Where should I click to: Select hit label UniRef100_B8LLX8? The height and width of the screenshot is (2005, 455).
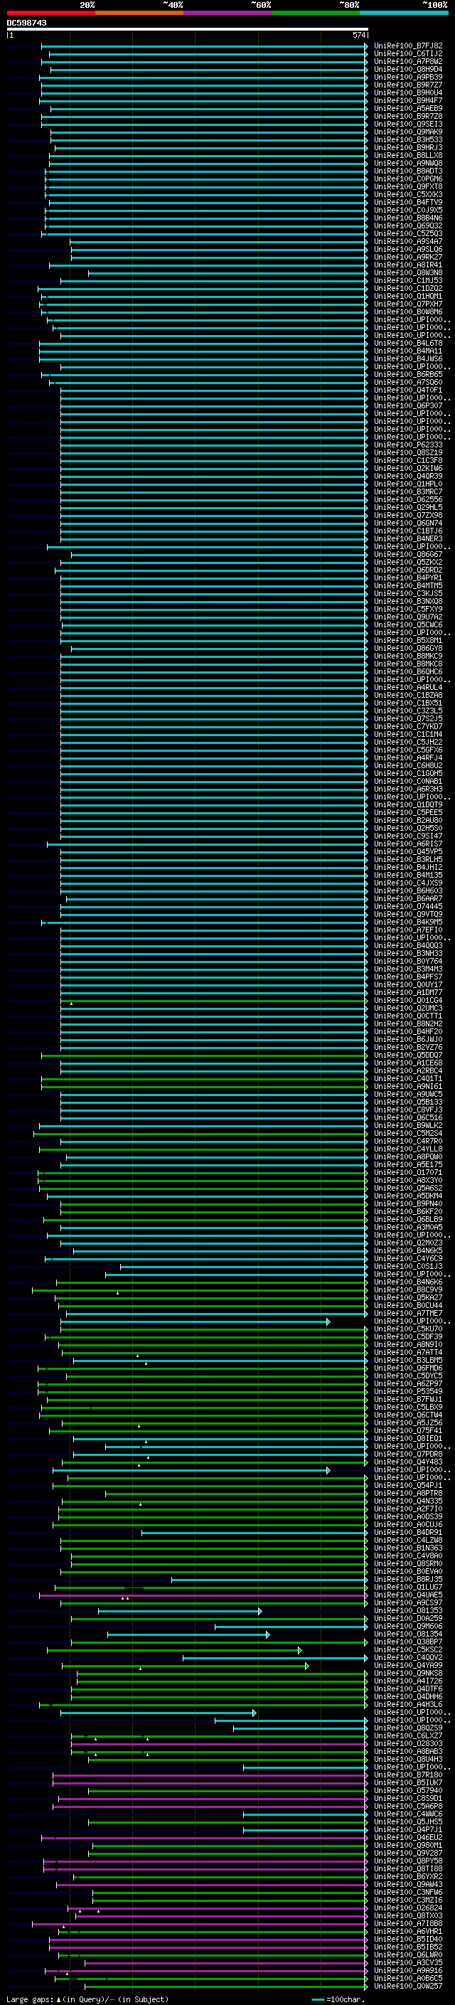(408, 156)
